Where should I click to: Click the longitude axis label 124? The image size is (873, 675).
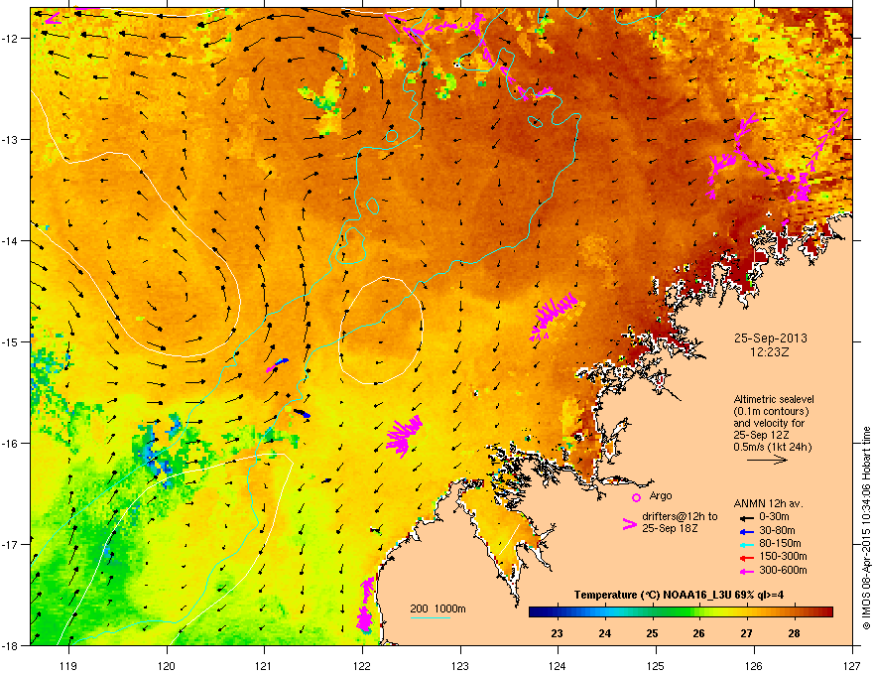[x=558, y=665]
